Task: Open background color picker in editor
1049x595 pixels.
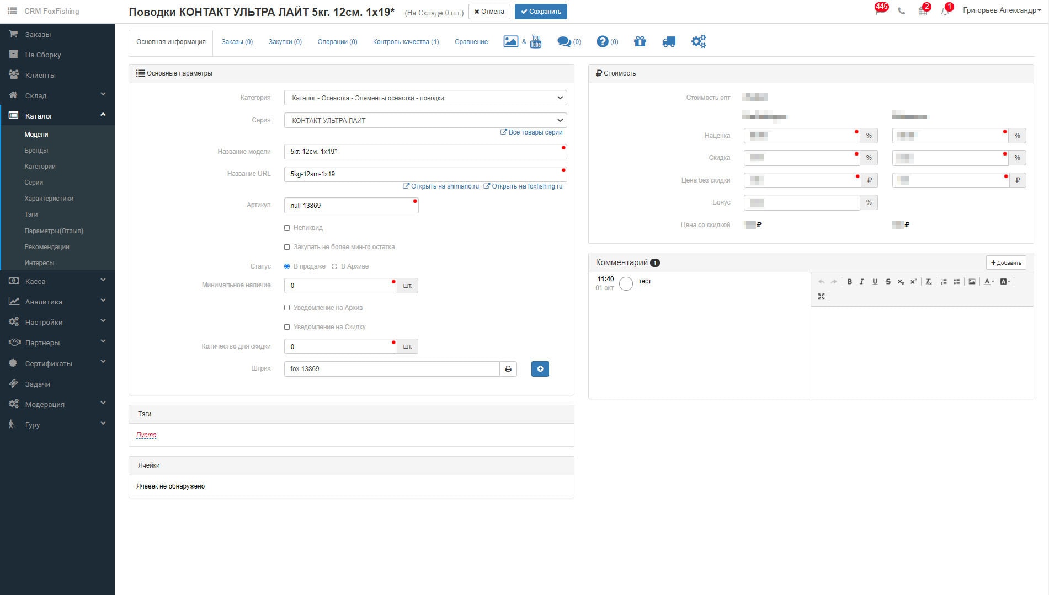Action: [x=1005, y=282]
